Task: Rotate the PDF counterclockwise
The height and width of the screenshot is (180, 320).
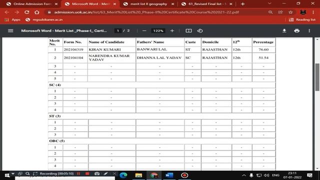Action: 200,31
